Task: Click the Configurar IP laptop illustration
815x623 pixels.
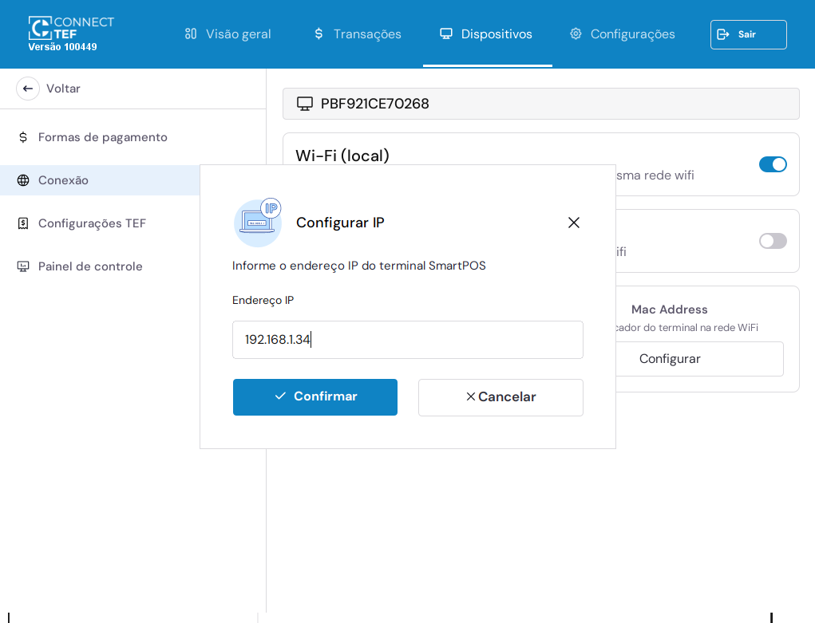Action: [258, 223]
